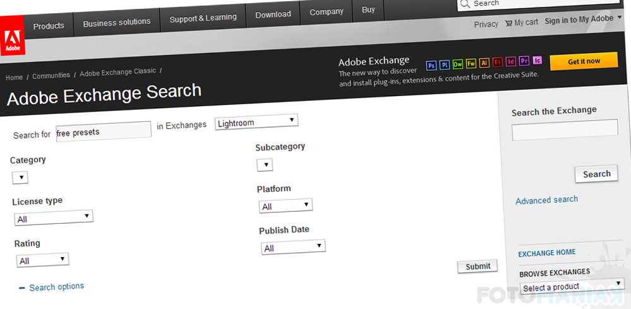Open the License type dropdown
Viewport: 631px width, 309px height.
click(54, 217)
